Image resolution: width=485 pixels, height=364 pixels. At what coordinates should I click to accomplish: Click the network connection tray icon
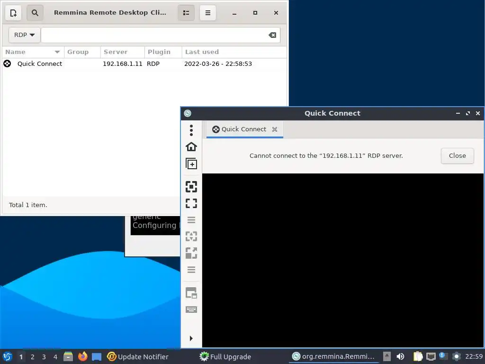click(x=431, y=356)
